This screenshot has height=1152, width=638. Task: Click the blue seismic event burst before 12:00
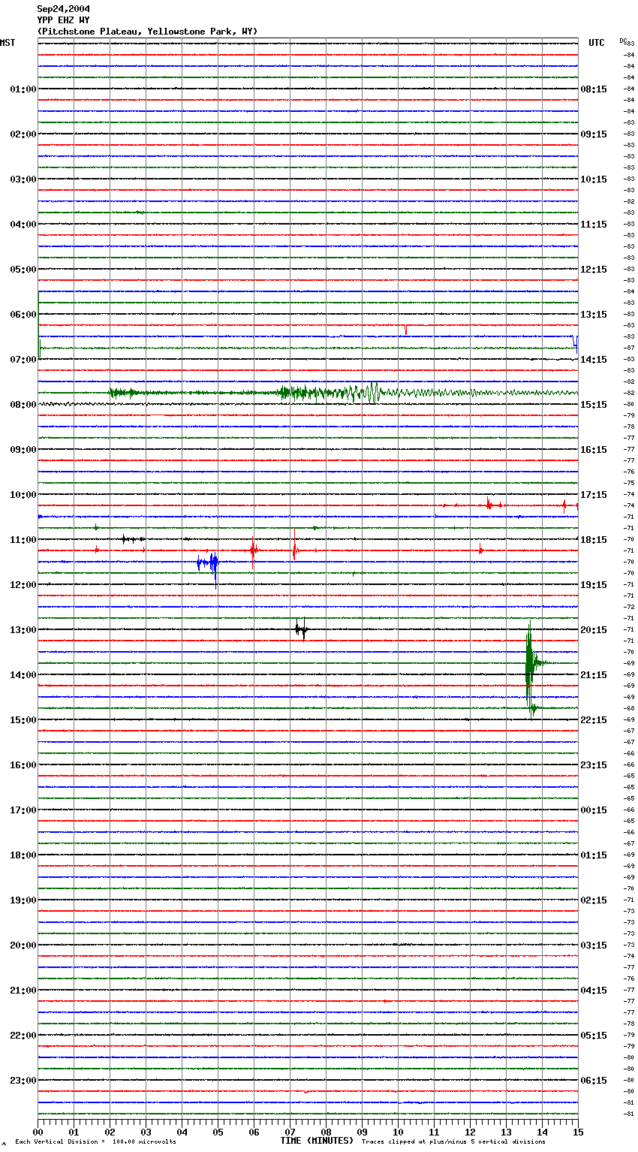208,563
